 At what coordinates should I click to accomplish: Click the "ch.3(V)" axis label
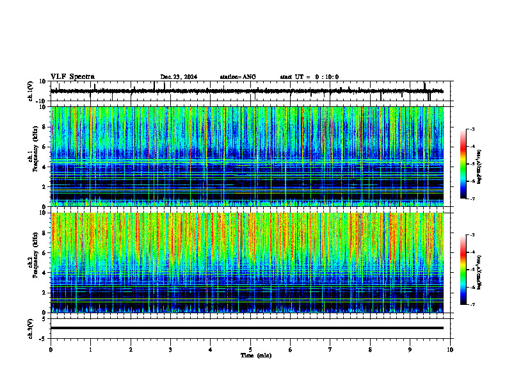coord(31,329)
